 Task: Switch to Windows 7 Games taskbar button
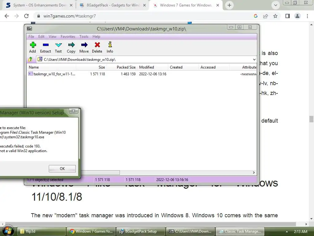(91, 231)
